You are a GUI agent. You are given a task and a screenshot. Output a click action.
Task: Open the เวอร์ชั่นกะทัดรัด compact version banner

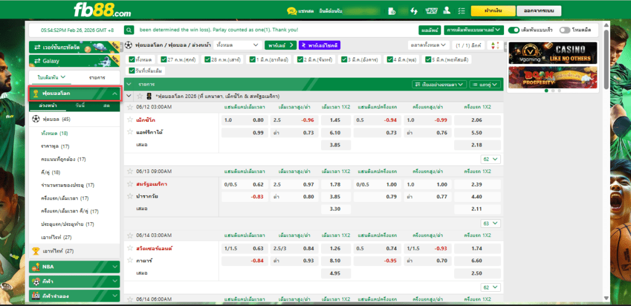point(75,47)
